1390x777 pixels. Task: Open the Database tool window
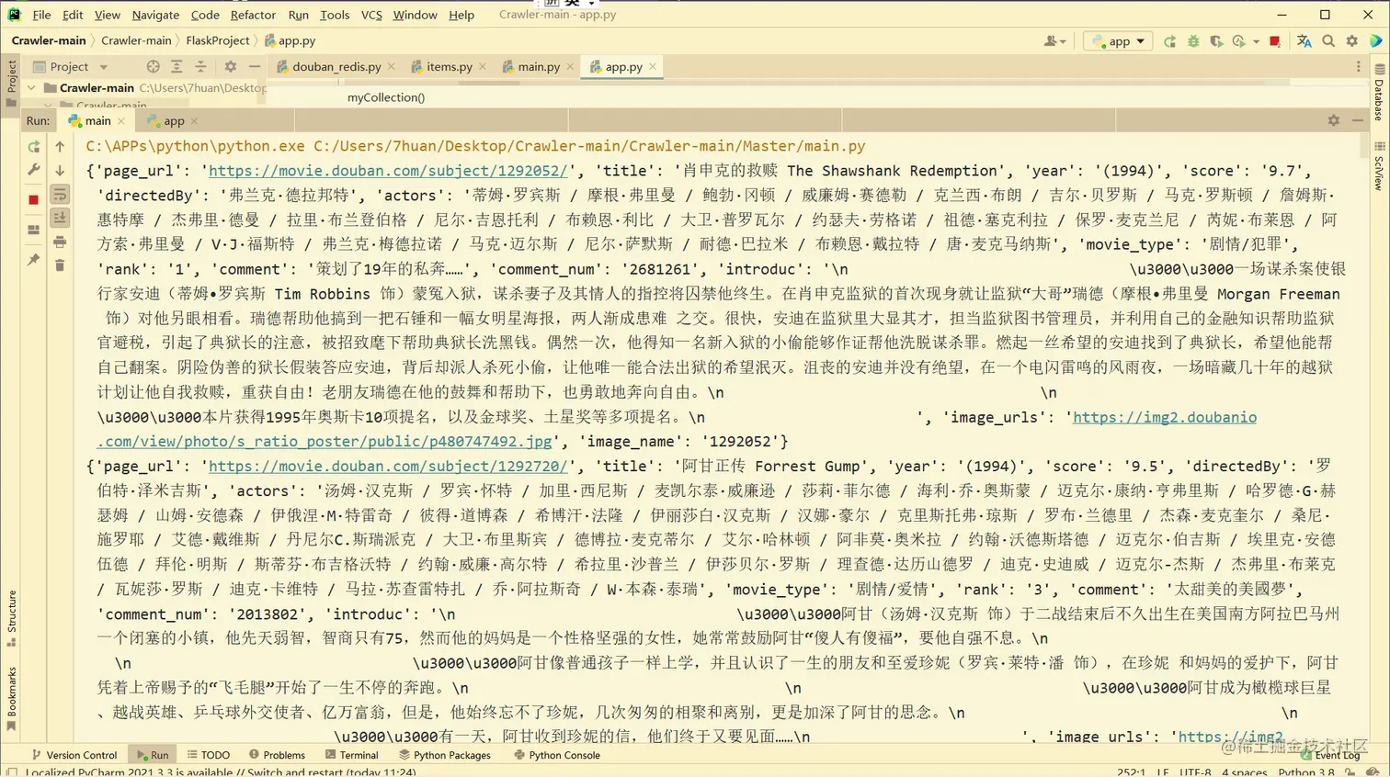click(x=1379, y=92)
